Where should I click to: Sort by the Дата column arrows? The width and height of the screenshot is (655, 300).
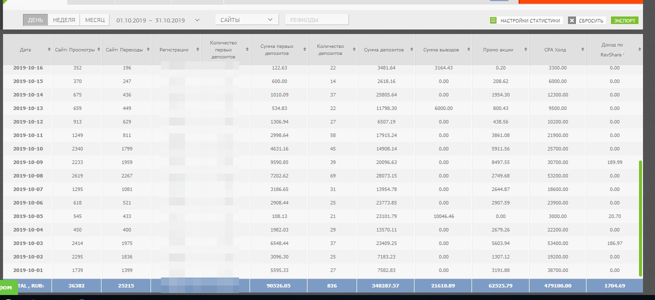(x=49, y=49)
